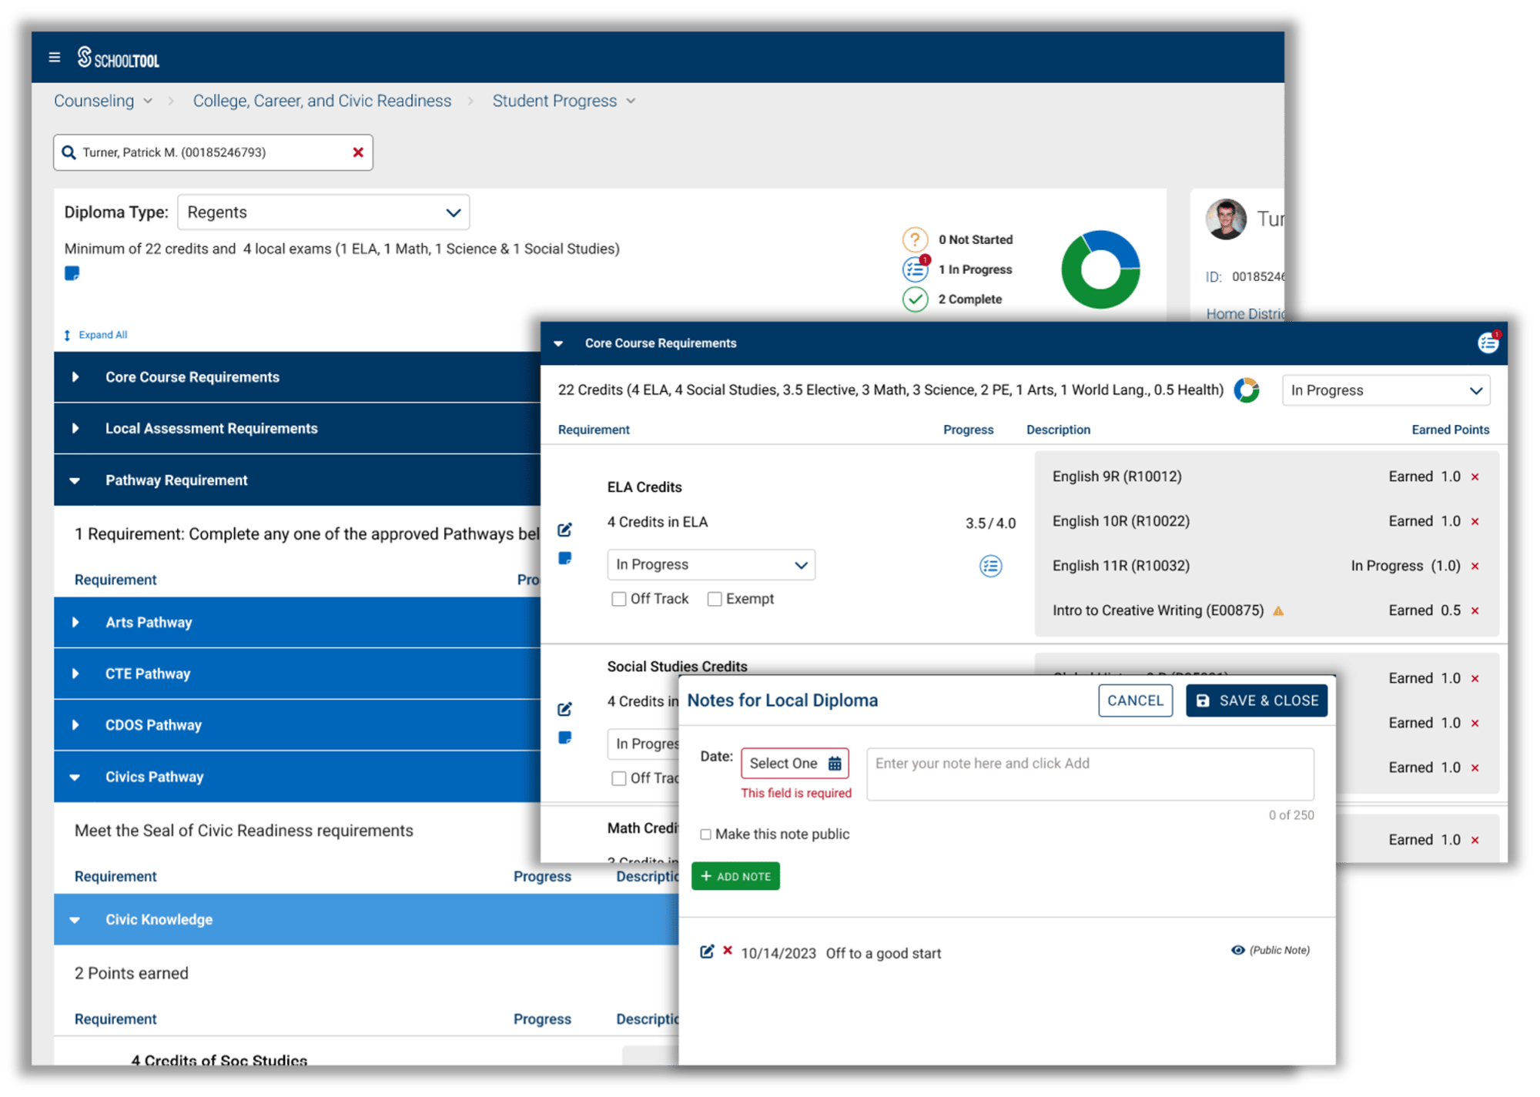Screen dimensions: 1540x1097
Task: Click the green Add Note button
Action: coord(735,876)
